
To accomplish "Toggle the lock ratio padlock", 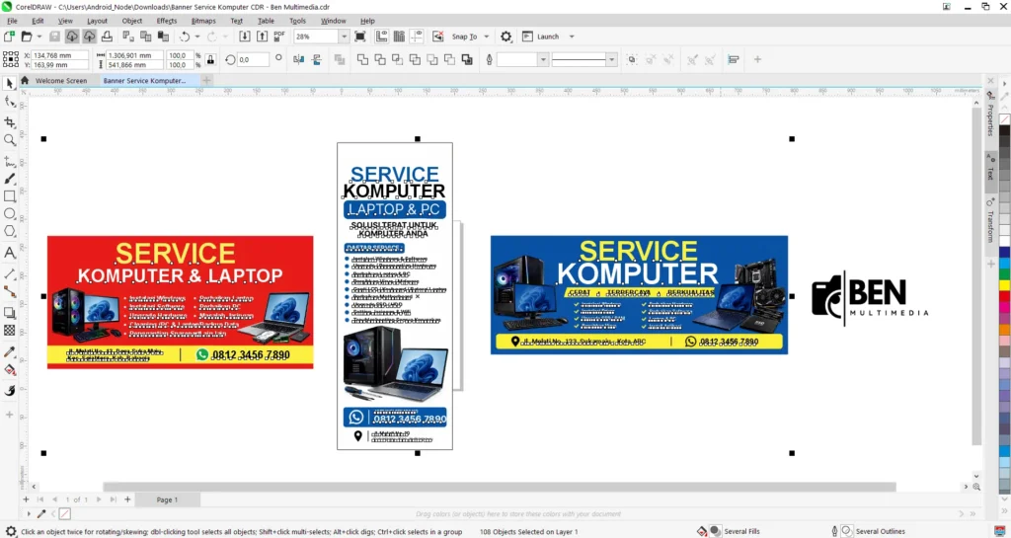I will coord(210,59).
